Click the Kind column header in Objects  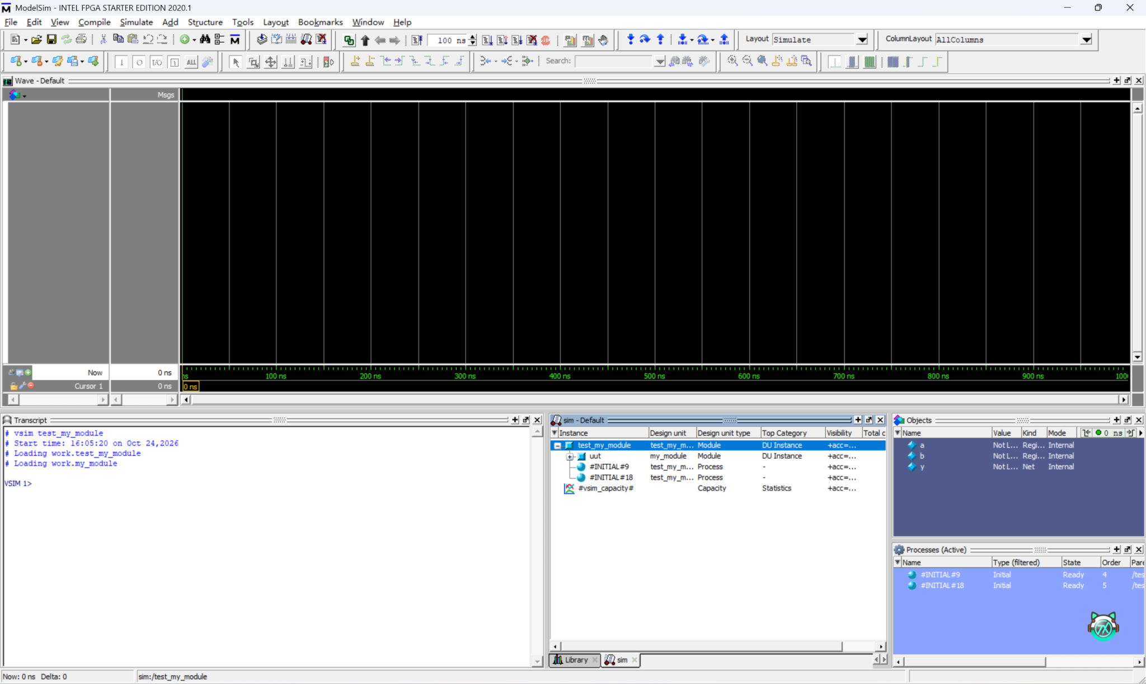(x=1033, y=433)
